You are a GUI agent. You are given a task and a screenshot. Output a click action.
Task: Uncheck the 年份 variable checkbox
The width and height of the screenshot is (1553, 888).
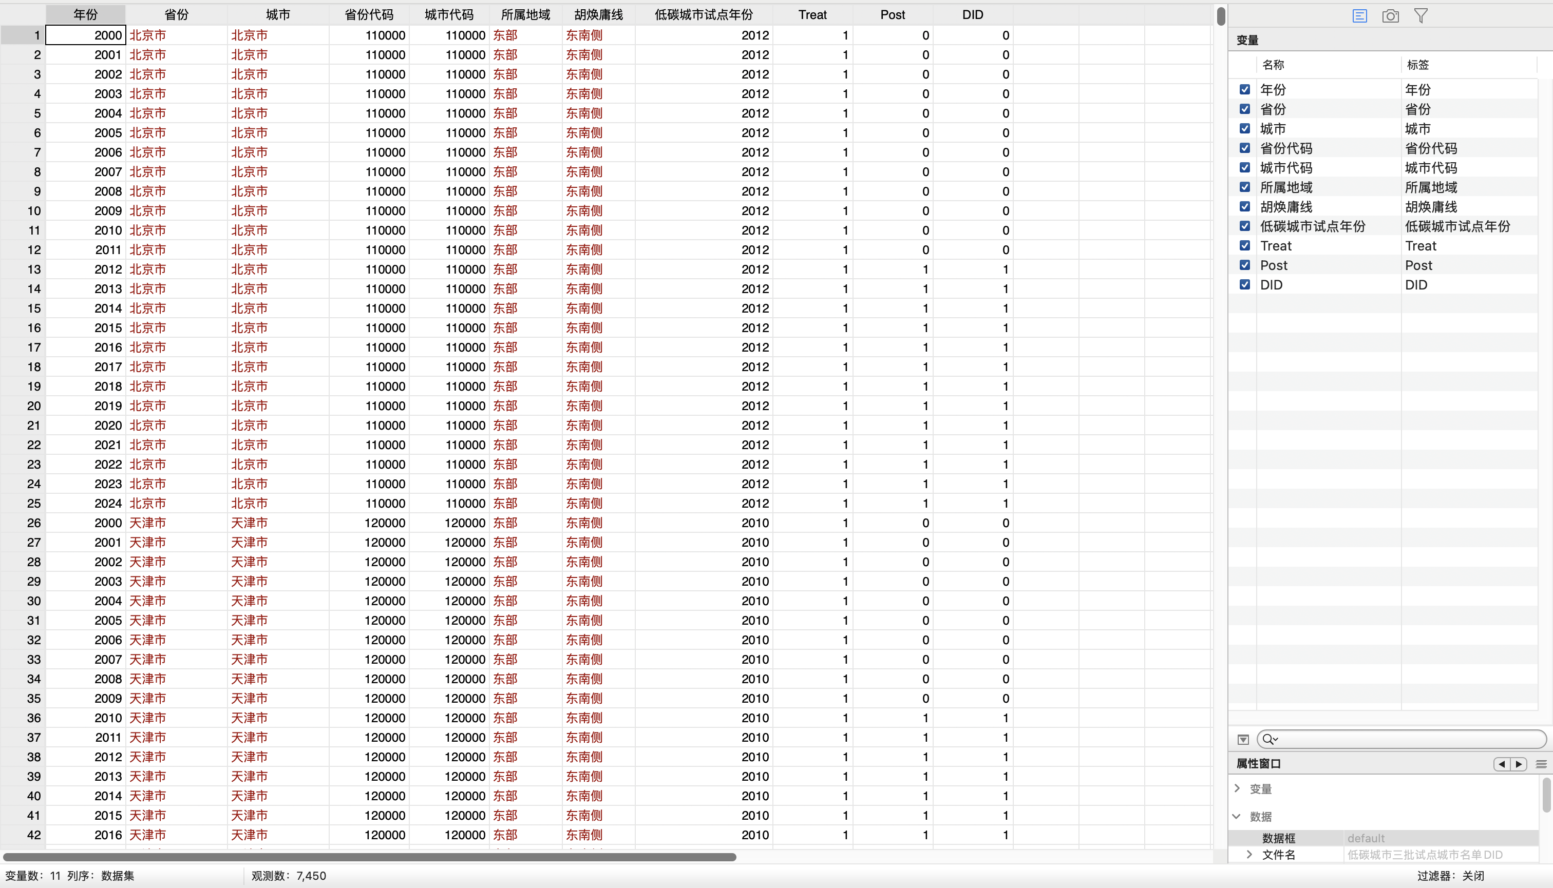point(1245,90)
